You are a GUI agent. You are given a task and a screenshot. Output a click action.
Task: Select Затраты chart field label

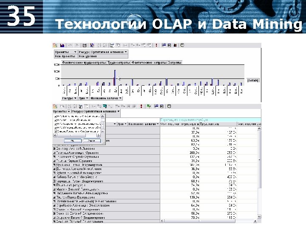(175, 62)
